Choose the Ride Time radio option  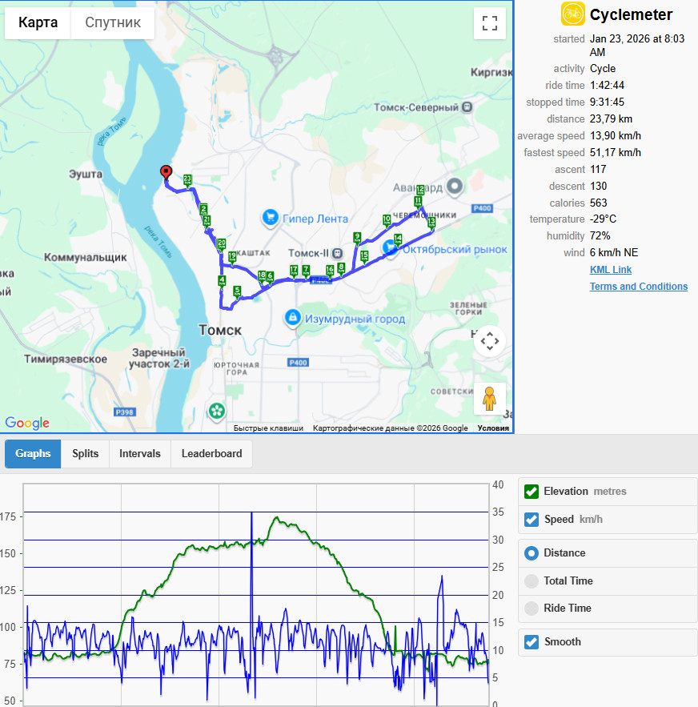[x=532, y=609]
